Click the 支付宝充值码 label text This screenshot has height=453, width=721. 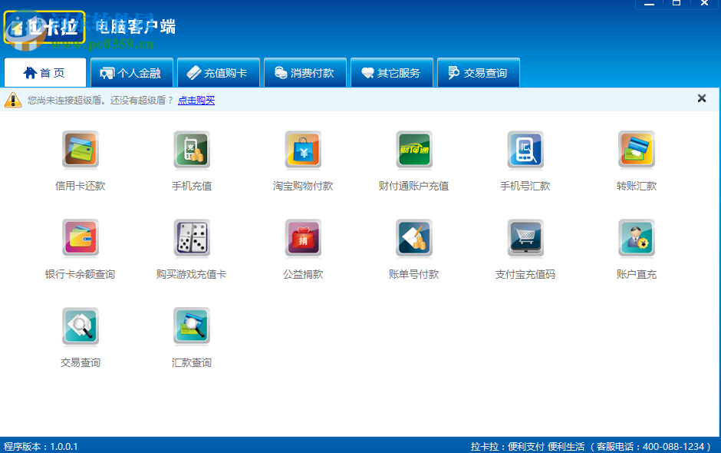point(525,274)
